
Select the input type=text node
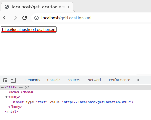(x=73, y=102)
